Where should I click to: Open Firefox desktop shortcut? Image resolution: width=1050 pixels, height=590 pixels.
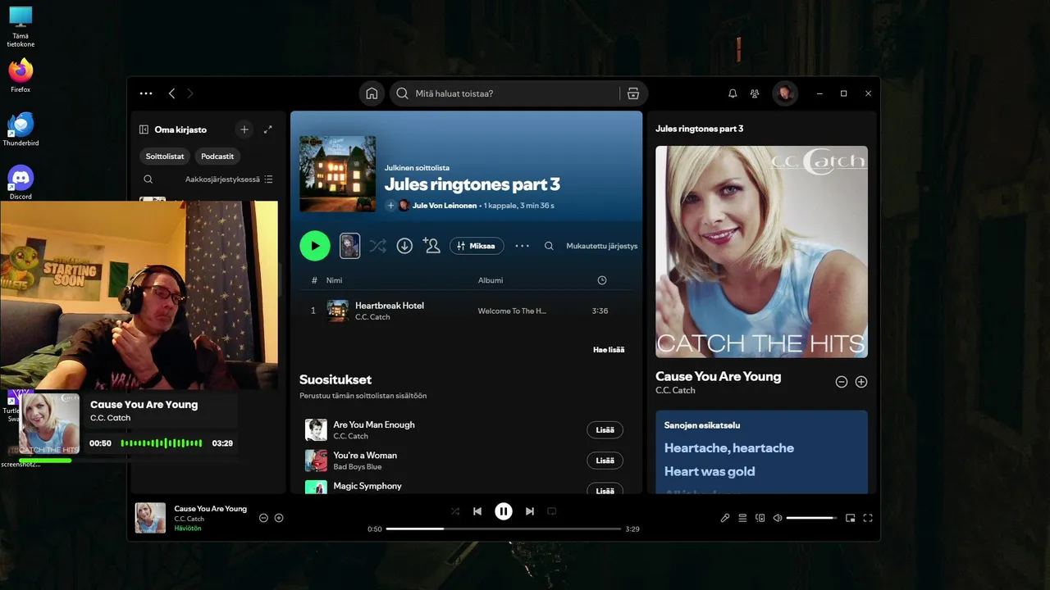[x=21, y=75]
